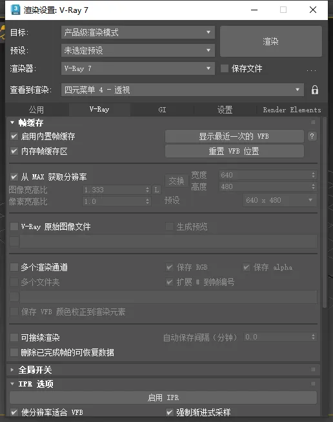The image size is (333, 422).
Task: Select the V-Ray tab
Action: 99,109
